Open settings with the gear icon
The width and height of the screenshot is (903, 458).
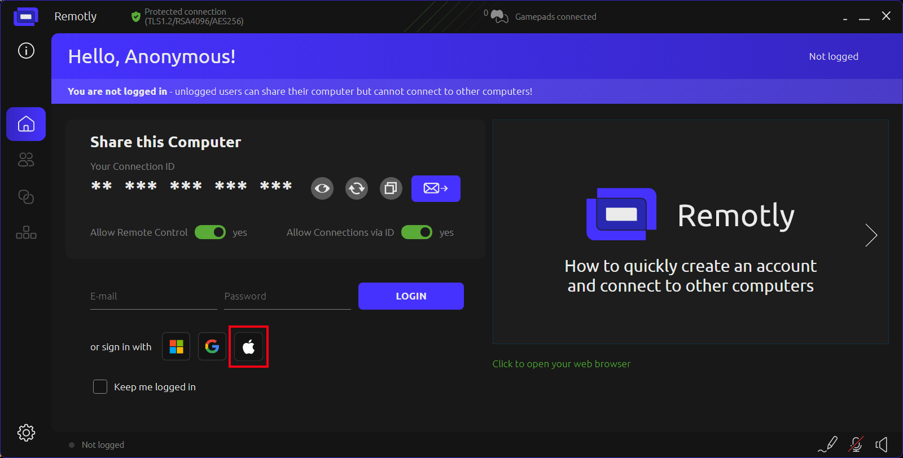point(26,433)
